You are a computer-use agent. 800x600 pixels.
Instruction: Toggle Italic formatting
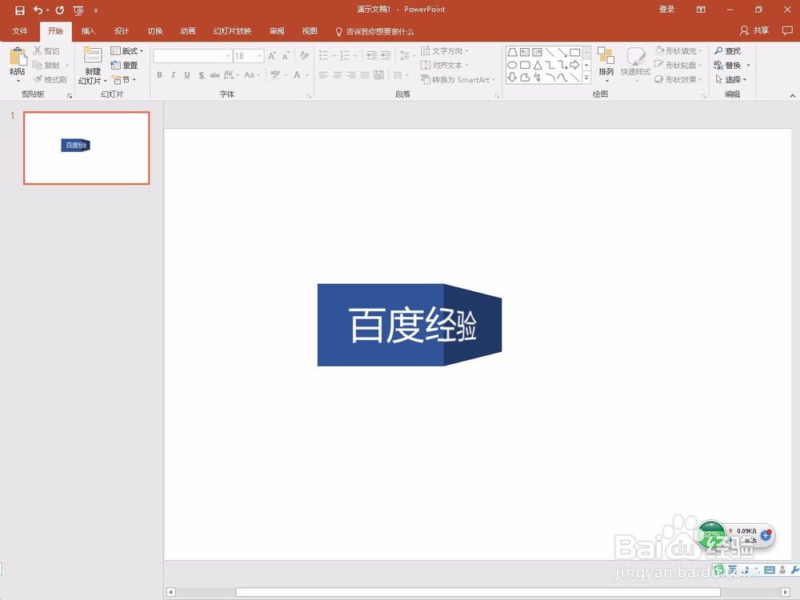pos(173,75)
